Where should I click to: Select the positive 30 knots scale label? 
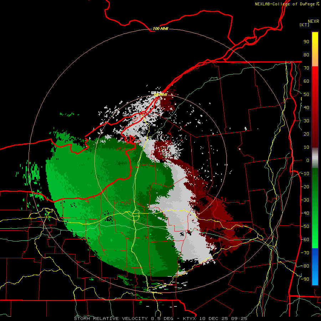(x=306, y=121)
